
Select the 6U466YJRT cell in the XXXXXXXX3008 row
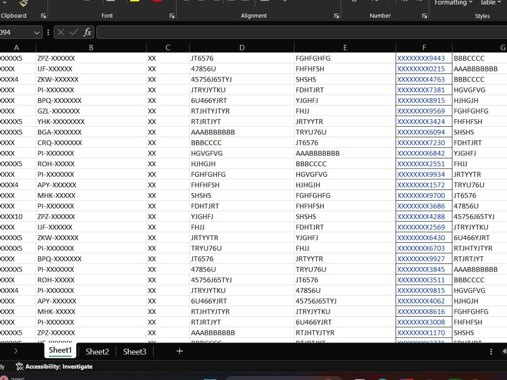tap(345, 322)
